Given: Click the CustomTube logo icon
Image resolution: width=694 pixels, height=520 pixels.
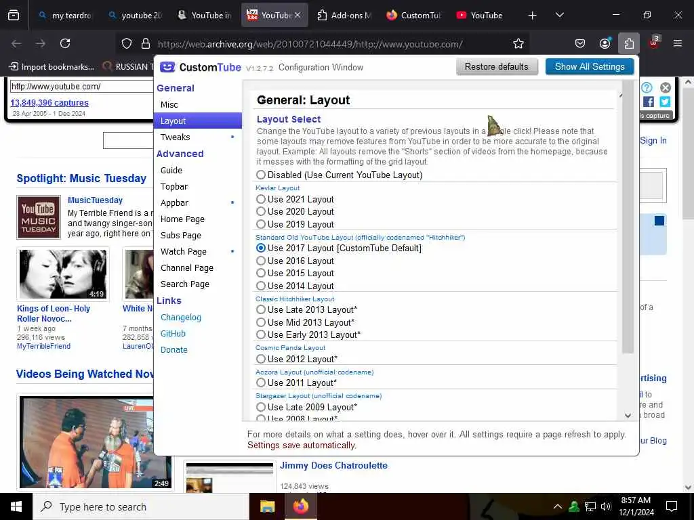Looking at the screenshot, I should 167,67.
